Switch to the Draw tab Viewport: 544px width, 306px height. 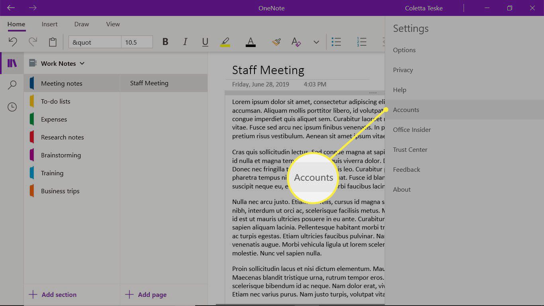click(x=82, y=24)
